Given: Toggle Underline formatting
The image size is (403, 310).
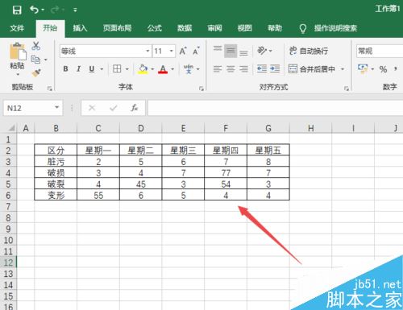Looking at the screenshot, I should pos(92,69).
